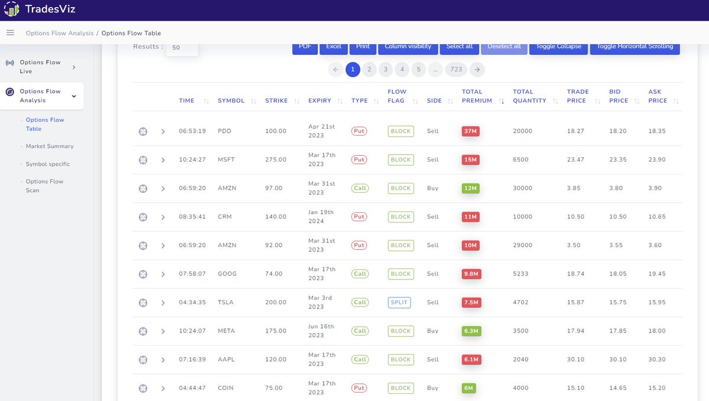The image size is (709, 401).
Task: Click the Results count input field
Action: pos(181,48)
